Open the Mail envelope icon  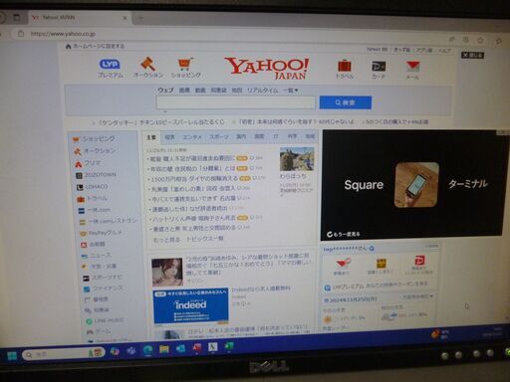412,67
